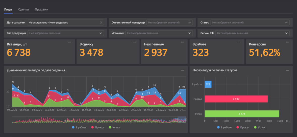
Task: Click the red Провал bar showing 2 937
Action: coord(236,99)
